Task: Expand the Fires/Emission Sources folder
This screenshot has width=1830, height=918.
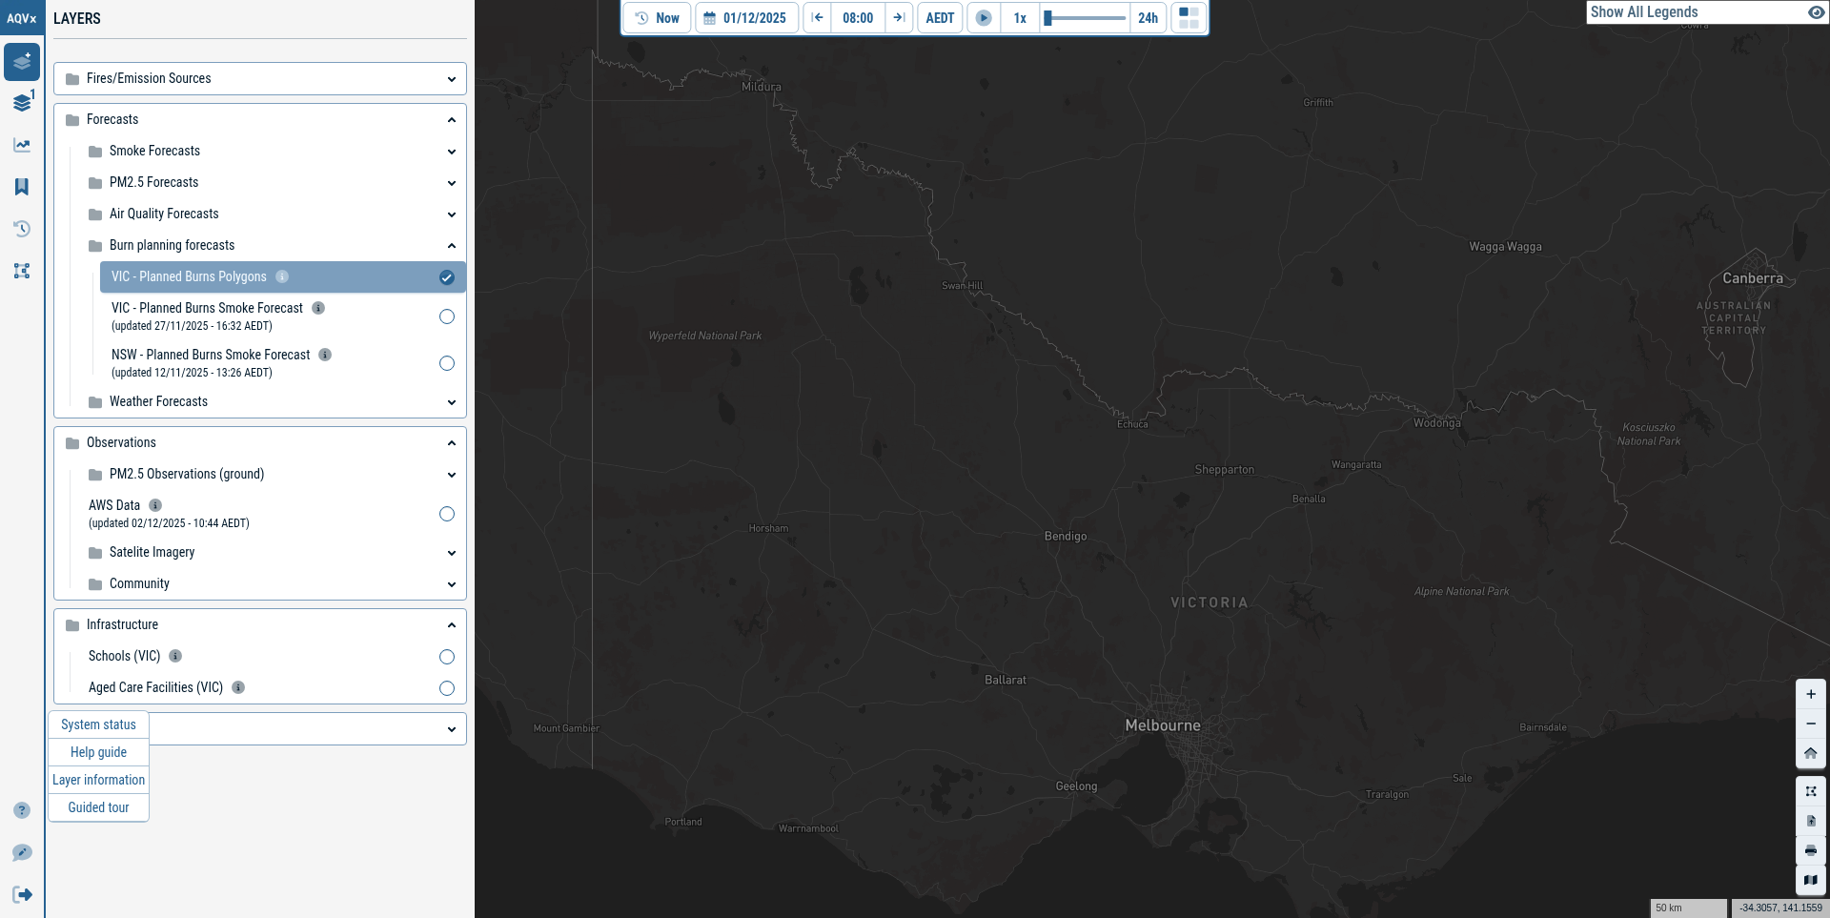Action: 260,79
